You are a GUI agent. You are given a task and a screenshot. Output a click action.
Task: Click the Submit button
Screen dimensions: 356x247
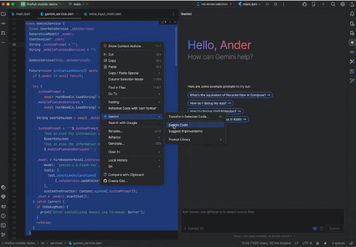point(334,229)
